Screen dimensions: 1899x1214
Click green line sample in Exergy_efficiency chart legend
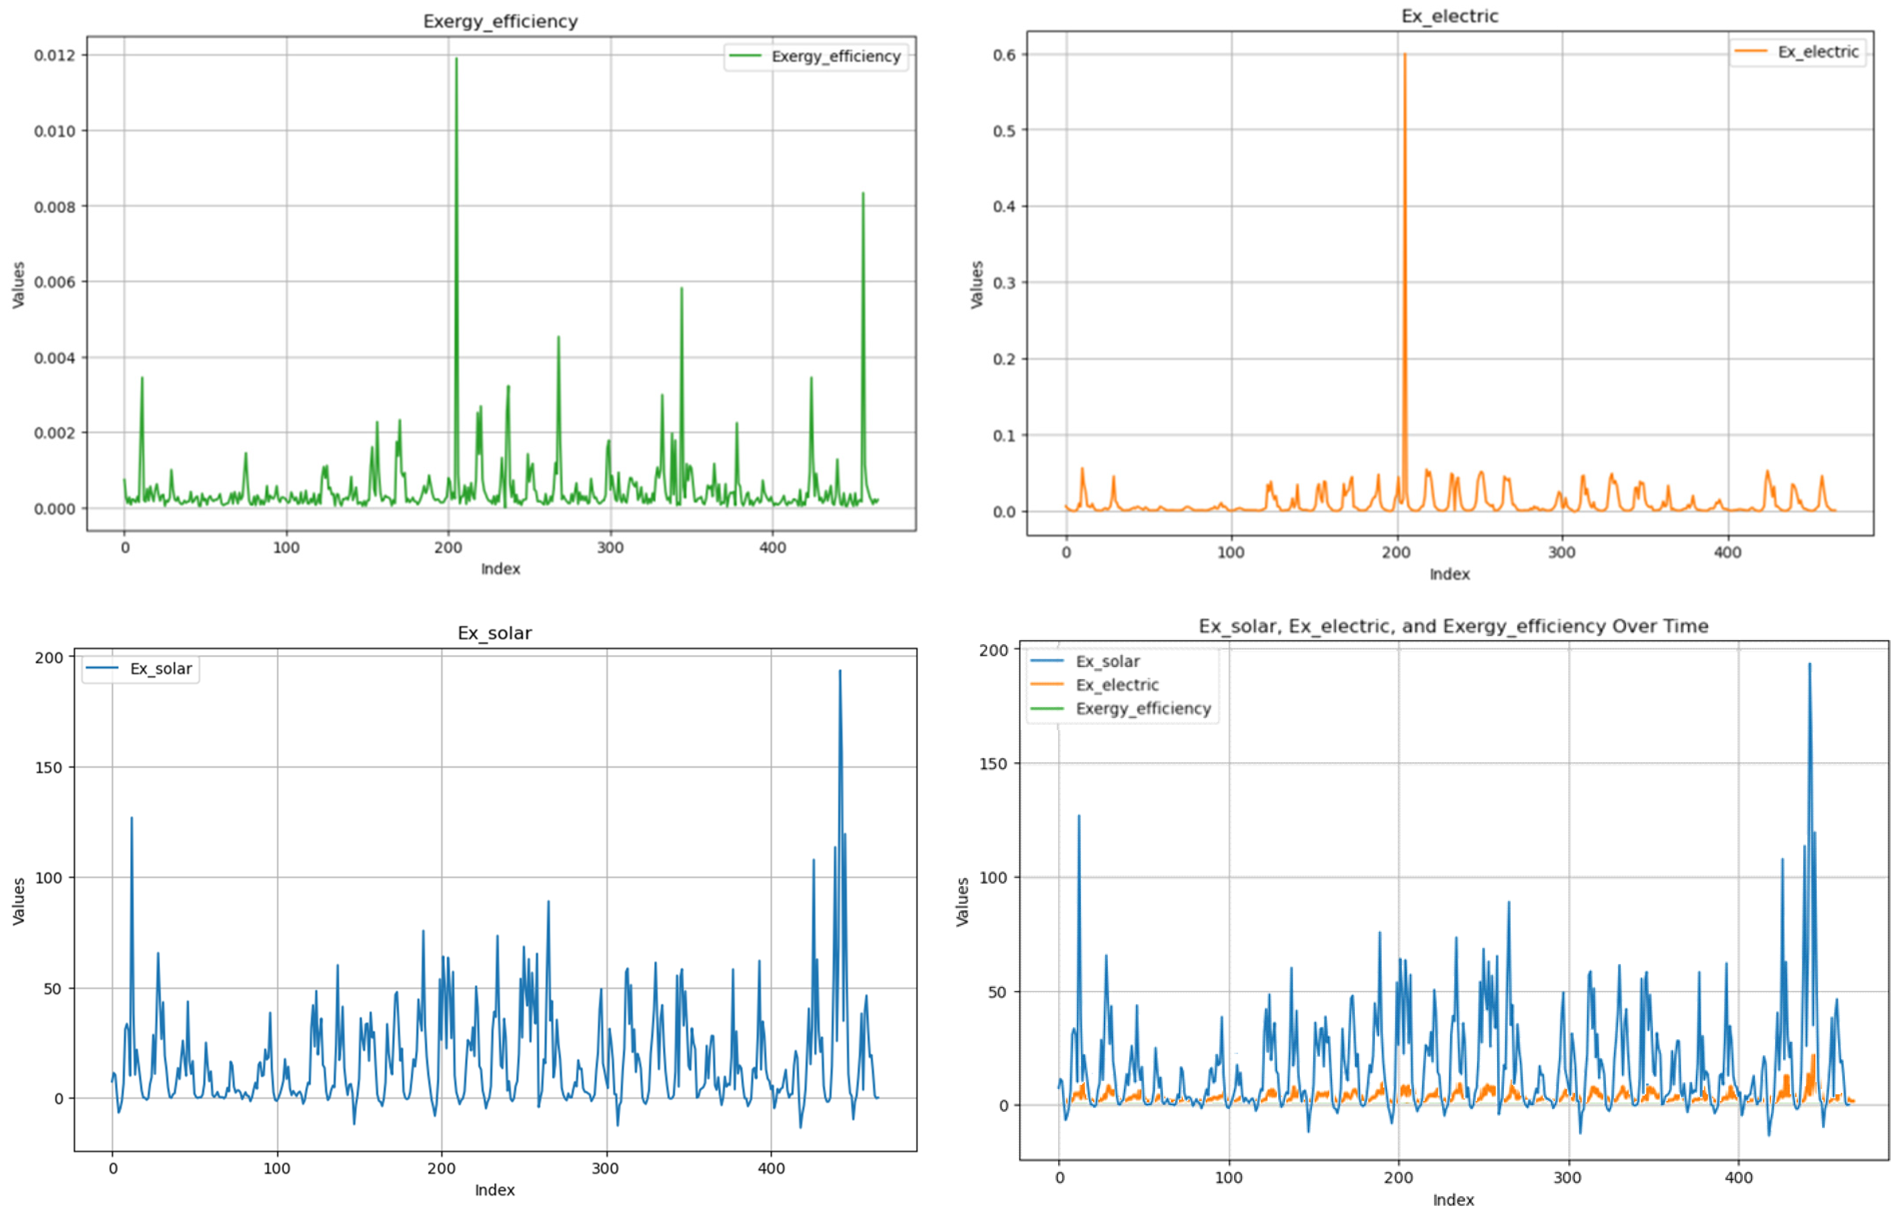(x=746, y=56)
